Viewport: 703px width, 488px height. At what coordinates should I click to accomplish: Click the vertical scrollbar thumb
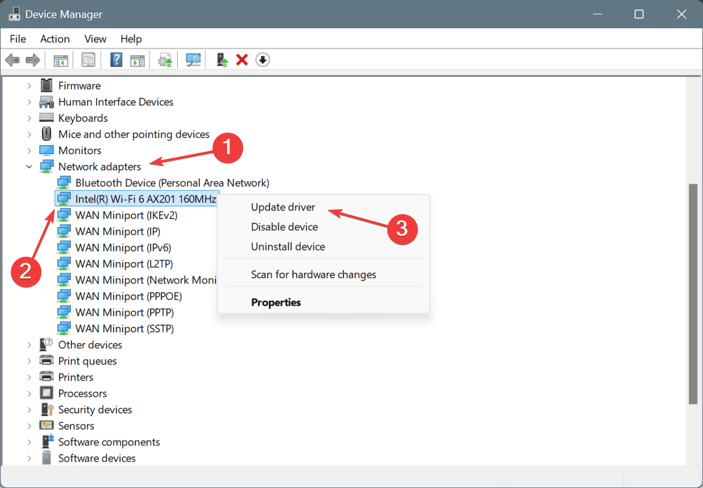pos(693,294)
